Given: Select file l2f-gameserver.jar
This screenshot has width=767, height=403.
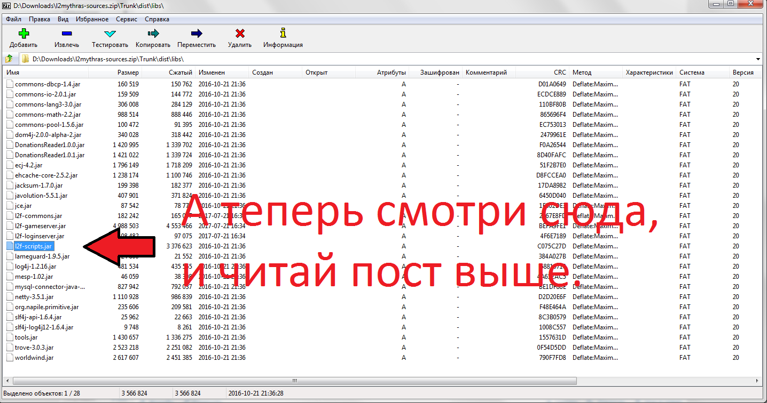Looking at the screenshot, I should (x=41, y=226).
